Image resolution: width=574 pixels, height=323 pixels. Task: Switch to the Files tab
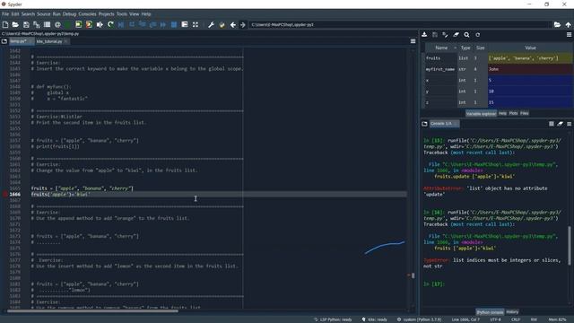coord(524,114)
